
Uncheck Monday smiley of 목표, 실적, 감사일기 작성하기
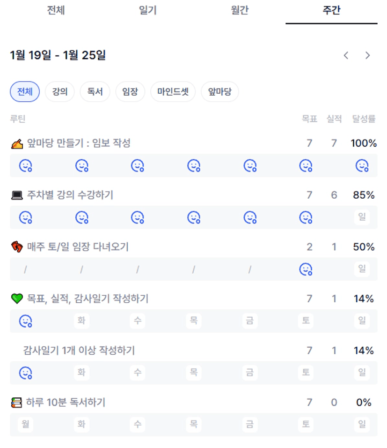click(25, 321)
